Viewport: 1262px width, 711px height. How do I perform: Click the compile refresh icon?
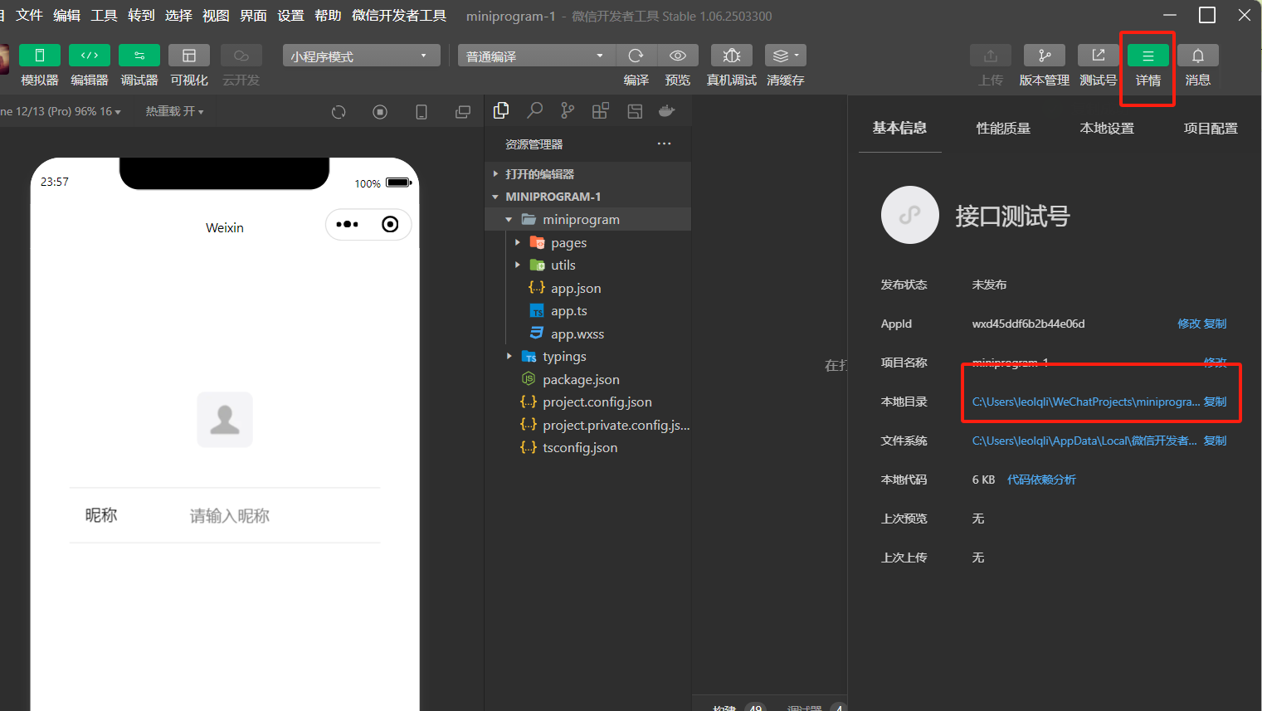point(636,56)
